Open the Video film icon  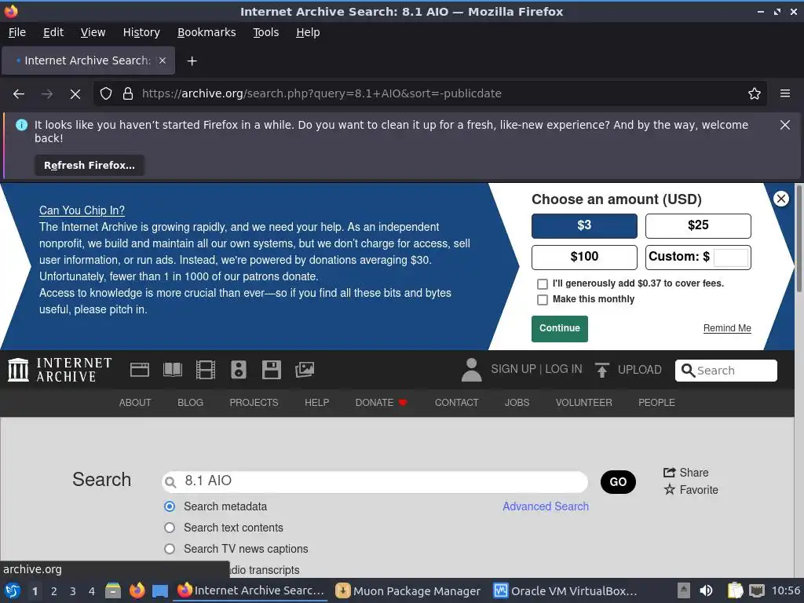click(x=206, y=370)
